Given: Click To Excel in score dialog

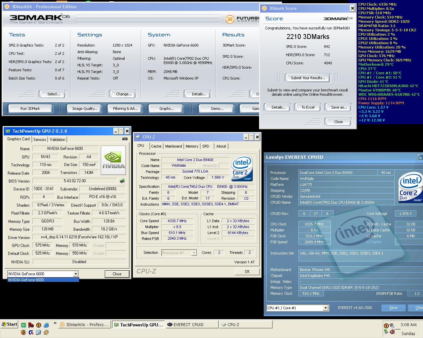Looking at the screenshot, I should click(308, 107).
